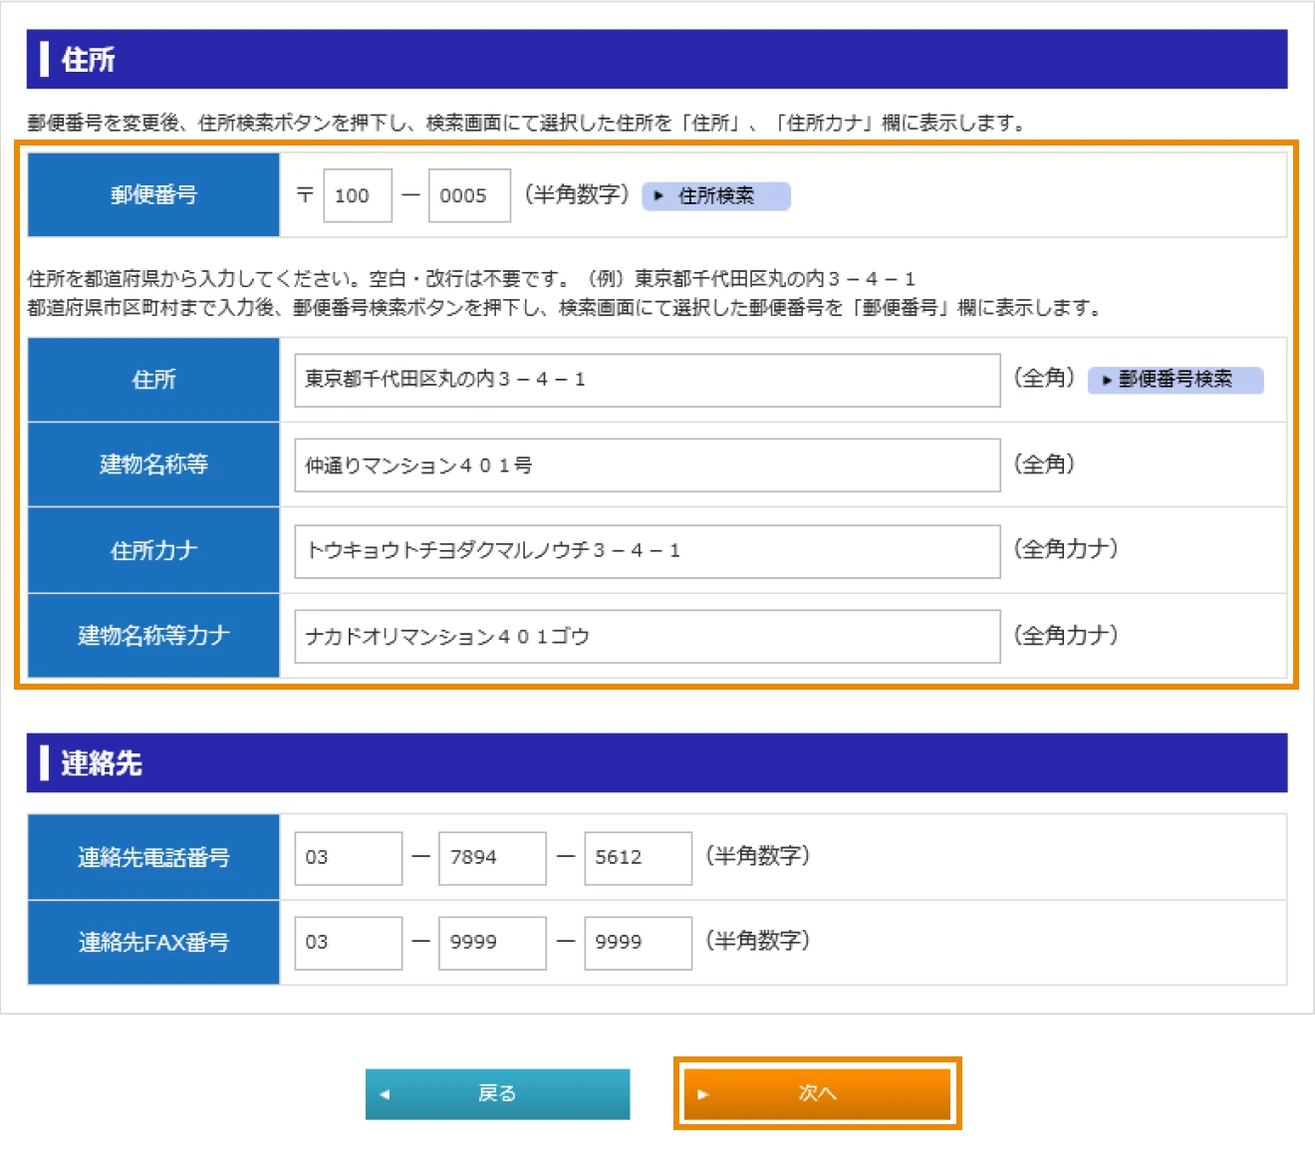Click the 住所カナ katakana address field
Viewport: 1315px width, 1174px height.
coord(647,550)
